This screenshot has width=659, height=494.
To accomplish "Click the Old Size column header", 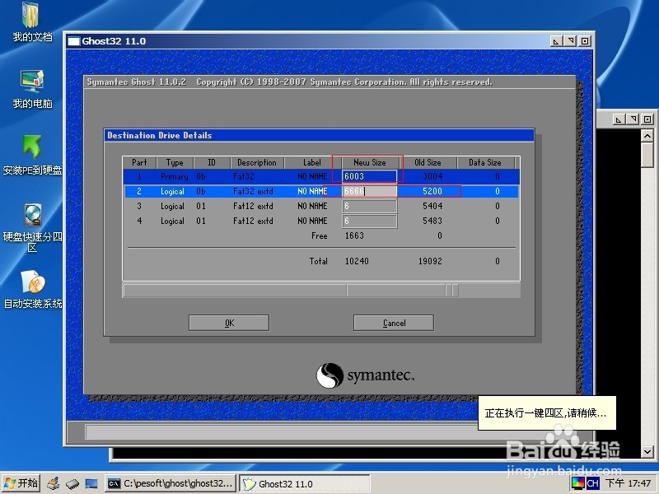I will click(x=428, y=162).
